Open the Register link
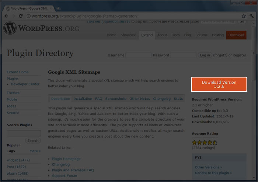Screen dimensions: 258x182 click(x=240, y=55)
